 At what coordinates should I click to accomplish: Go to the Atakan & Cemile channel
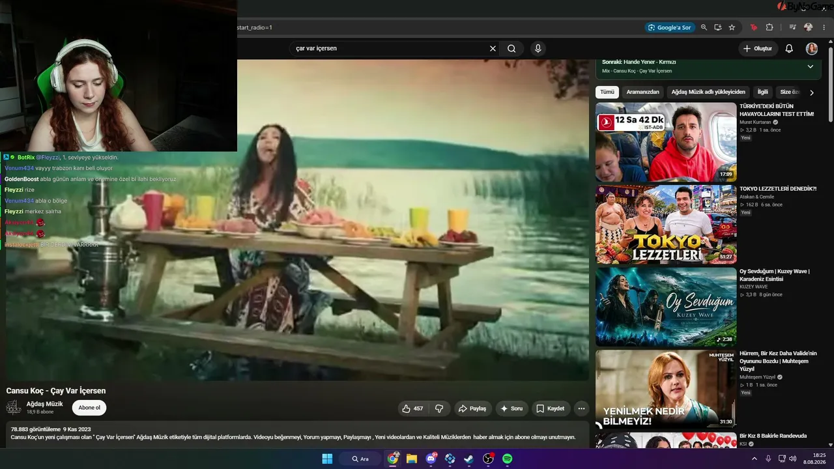(x=756, y=197)
